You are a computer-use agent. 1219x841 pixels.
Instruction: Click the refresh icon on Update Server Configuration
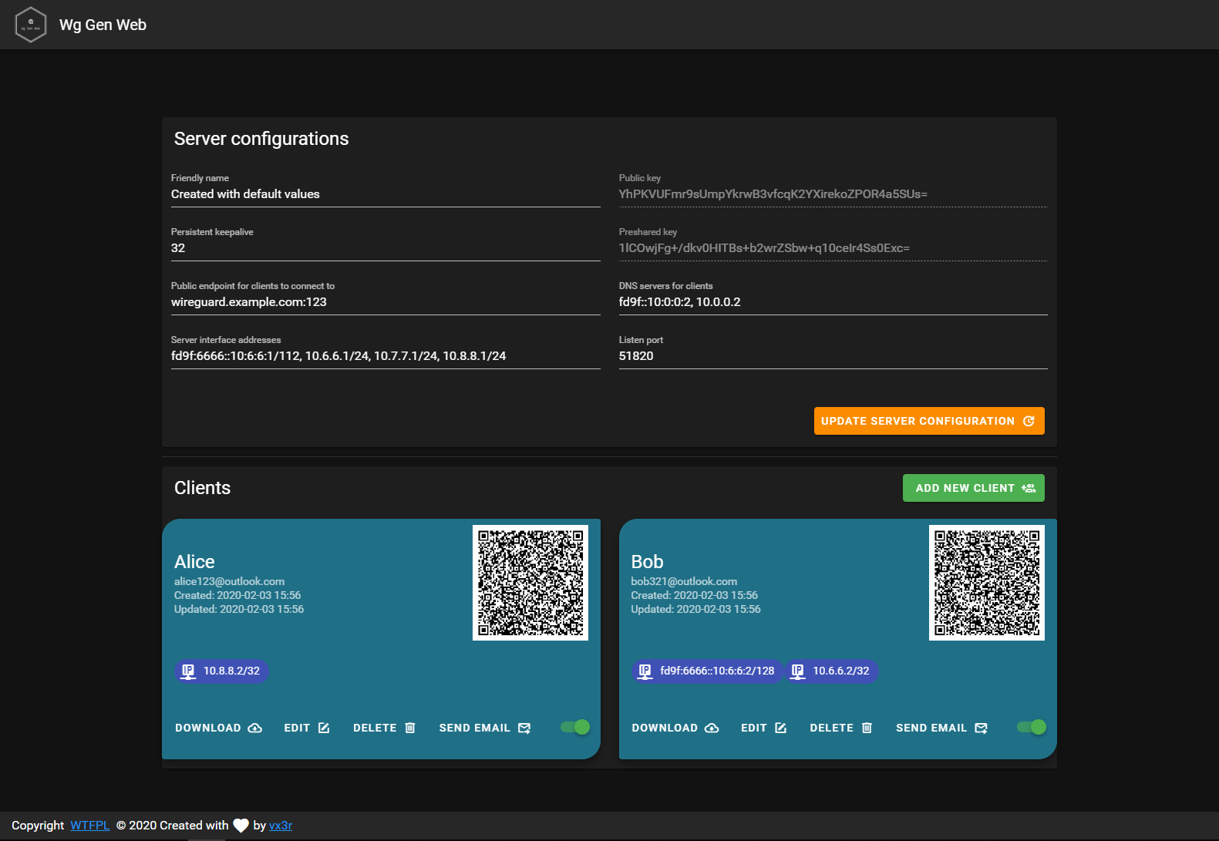click(1029, 421)
